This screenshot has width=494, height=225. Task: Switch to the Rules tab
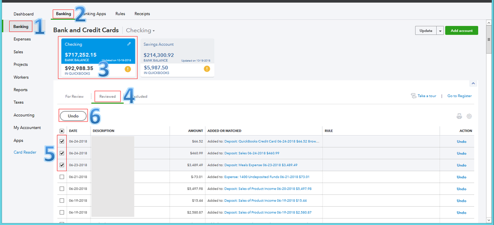click(x=121, y=14)
